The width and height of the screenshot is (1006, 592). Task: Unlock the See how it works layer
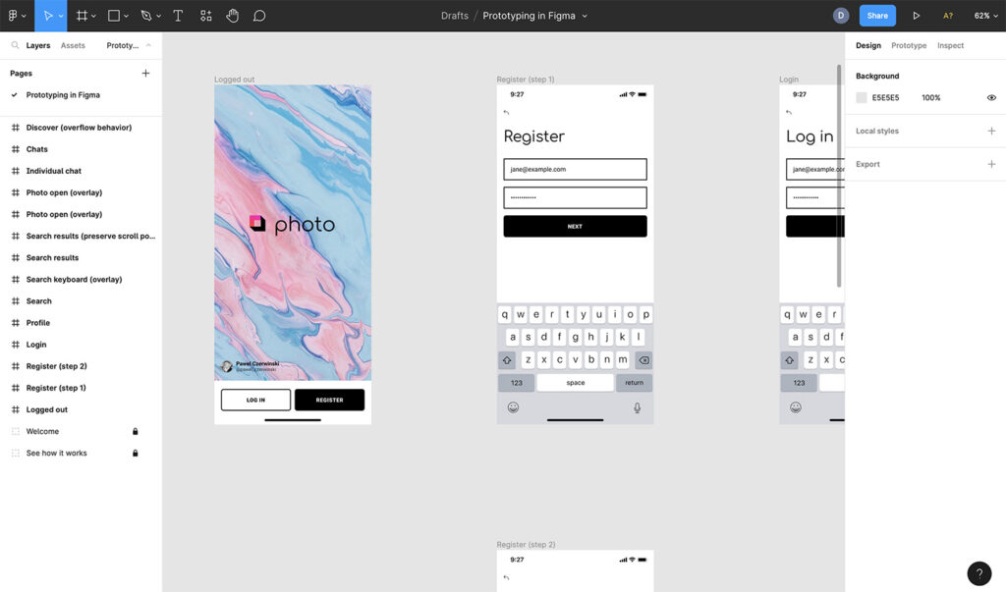point(136,454)
